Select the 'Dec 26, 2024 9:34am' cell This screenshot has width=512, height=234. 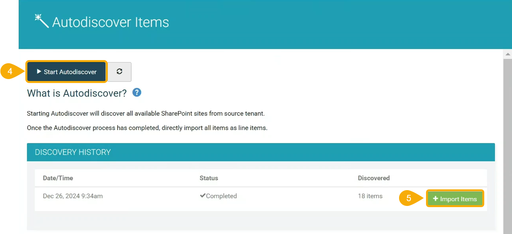click(73, 196)
